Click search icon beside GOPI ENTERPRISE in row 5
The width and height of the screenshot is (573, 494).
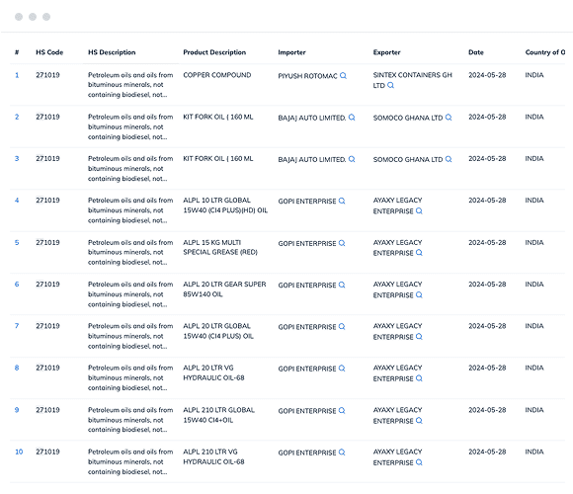click(342, 243)
